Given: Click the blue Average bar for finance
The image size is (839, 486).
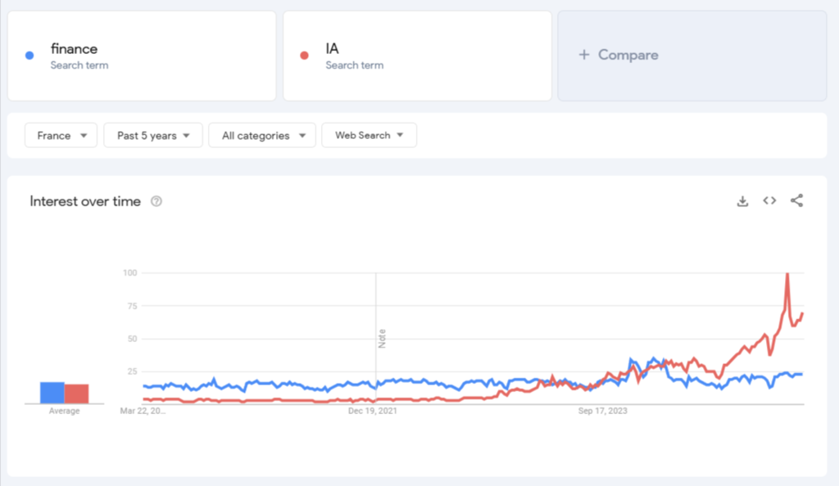Looking at the screenshot, I should 51,391.
